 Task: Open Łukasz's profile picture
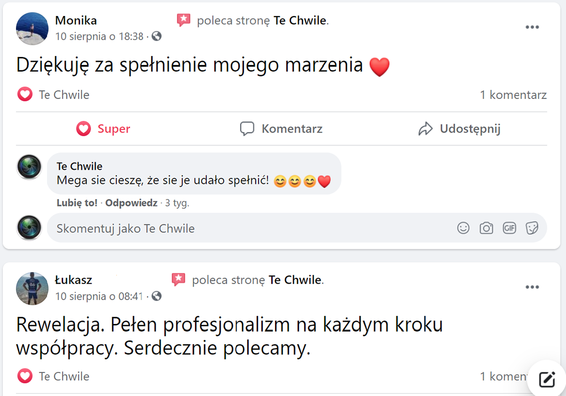pyautogui.click(x=33, y=289)
